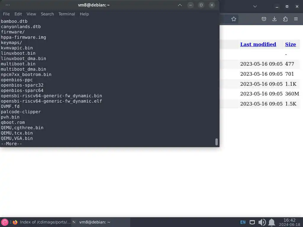Screen dimensions: 303x227
Task: Click the terminal keep-above arrow icon
Action: point(180,5)
